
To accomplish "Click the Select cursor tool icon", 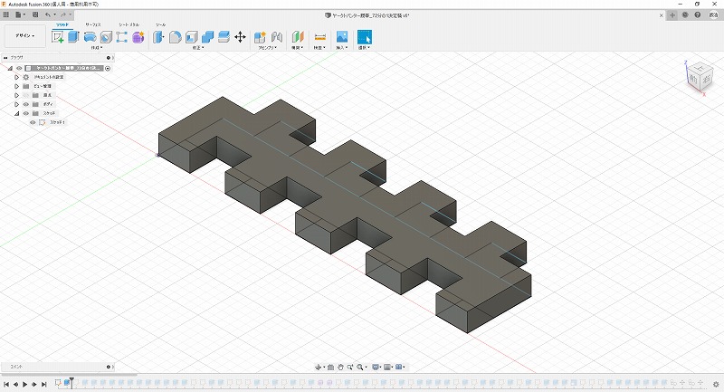I will tap(364, 37).
